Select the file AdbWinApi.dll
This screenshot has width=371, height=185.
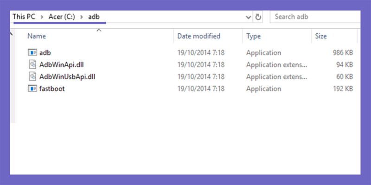pos(62,65)
